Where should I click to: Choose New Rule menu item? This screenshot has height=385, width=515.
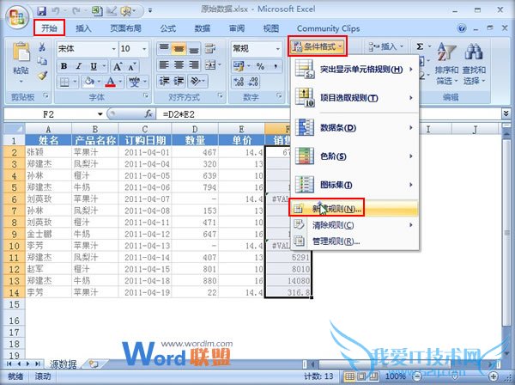(x=354, y=209)
